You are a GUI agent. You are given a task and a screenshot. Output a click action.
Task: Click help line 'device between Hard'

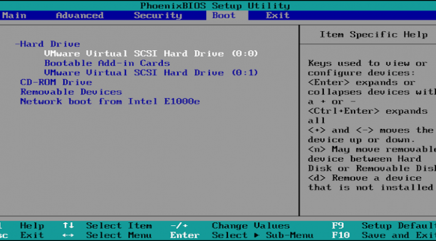tap(365, 159)
